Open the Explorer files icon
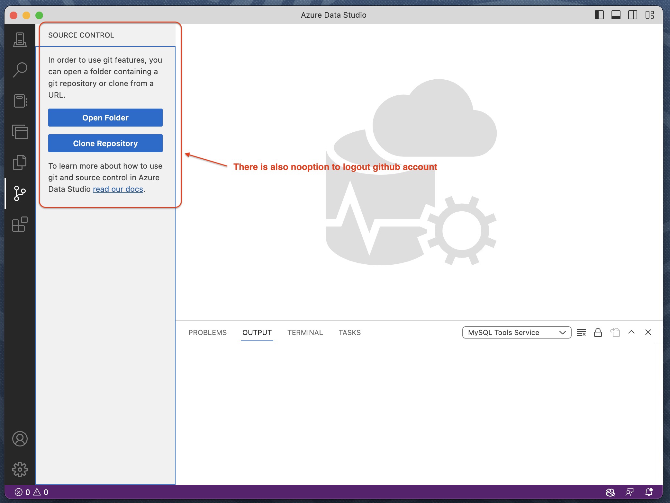The height and width of the screenshot is (503, 670). coord(20,162)
